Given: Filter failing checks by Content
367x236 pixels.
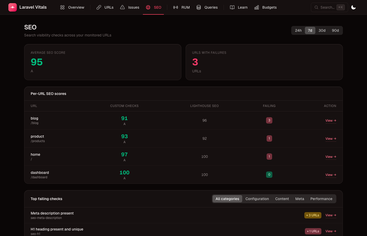Looking at the screenshot, I should coord(282,199).
